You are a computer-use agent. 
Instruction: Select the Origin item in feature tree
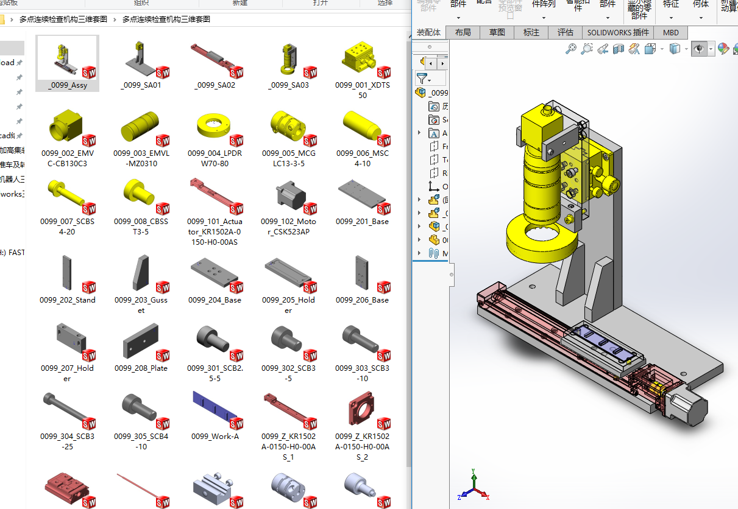point(438,186)
